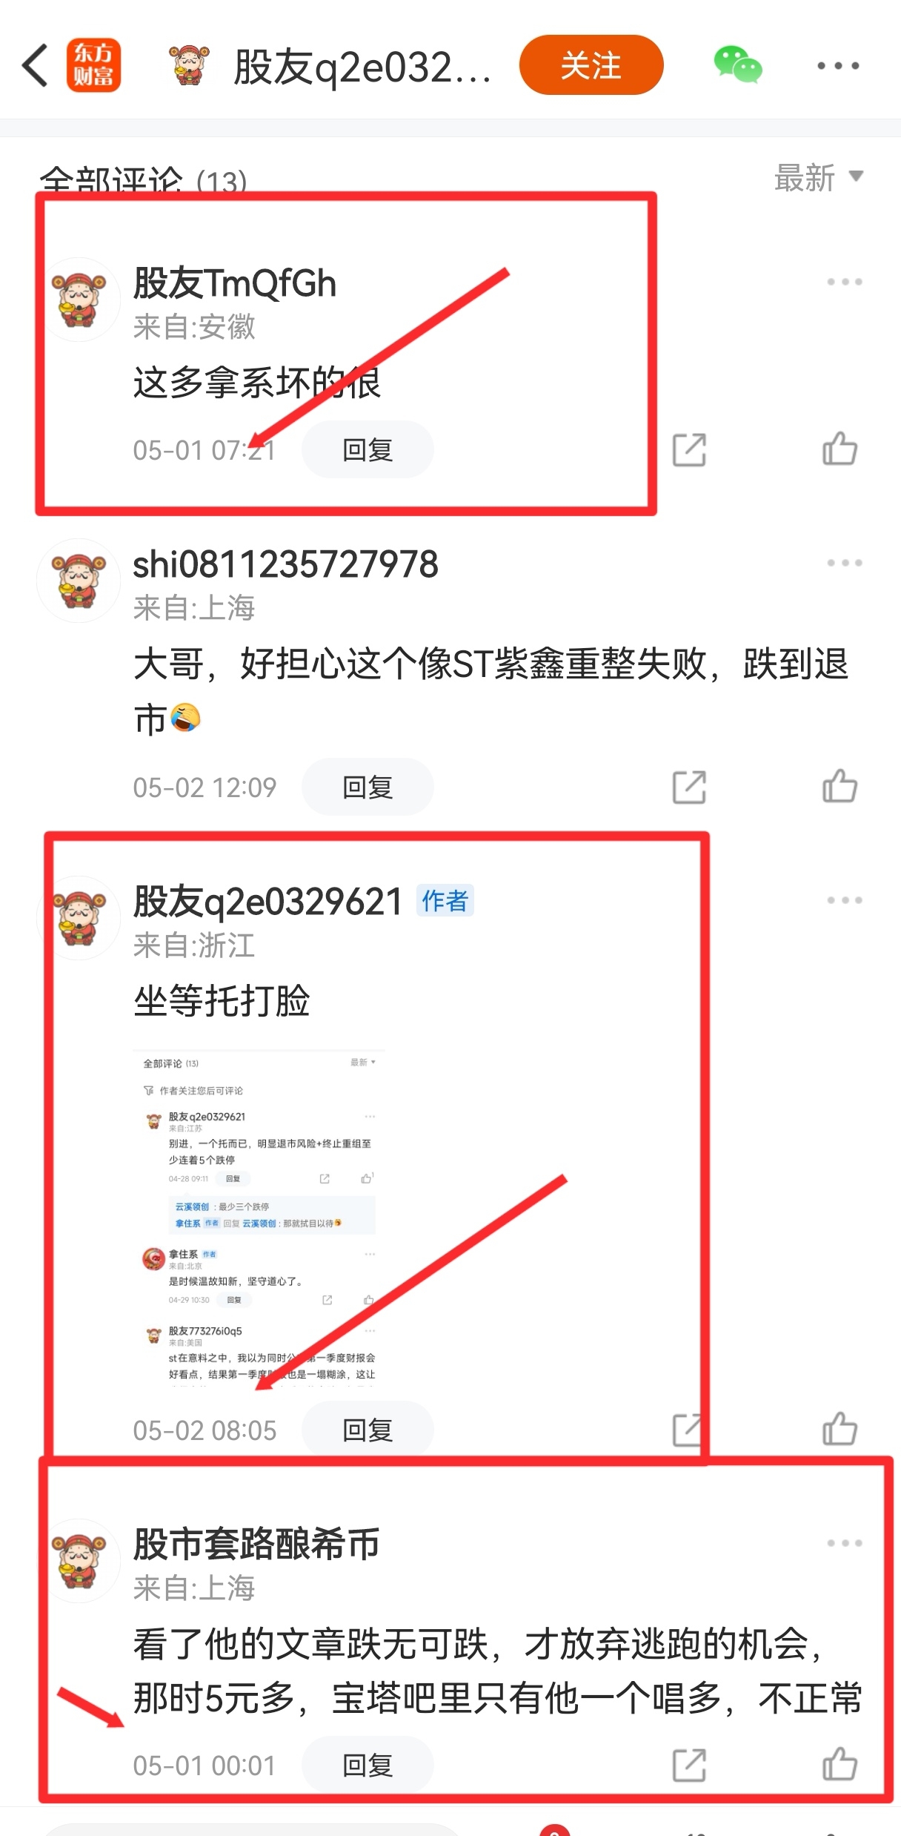Like shi0811235727978's comment
Screen dimensions: 901x1836
point(840,786)
